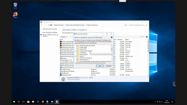Select CCleaner program icon
Image resolution: width=187 pixels, height=105 pixels.
click(x=61, y=58)
